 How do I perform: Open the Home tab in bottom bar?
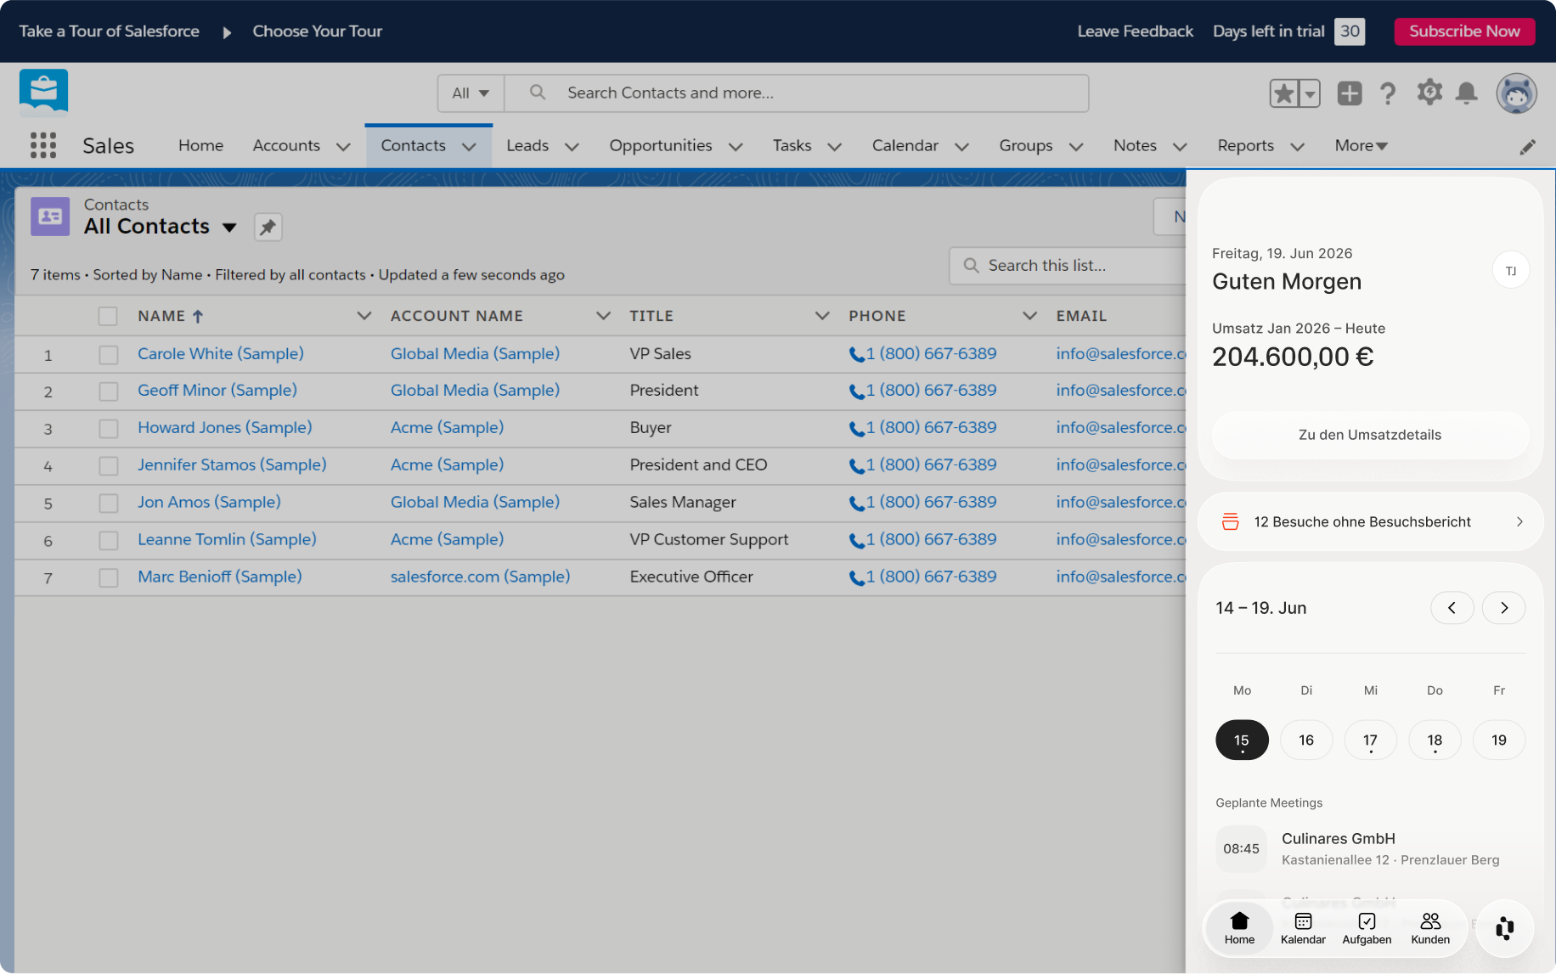[1239, 928]
